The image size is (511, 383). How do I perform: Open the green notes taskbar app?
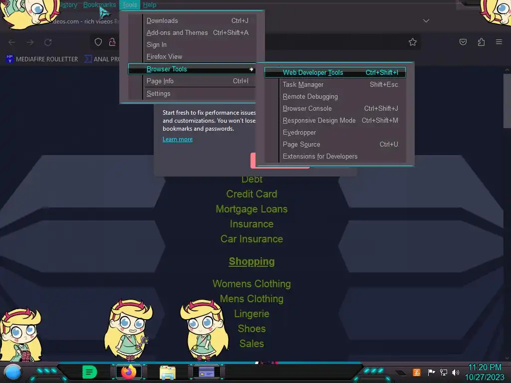(90, 372)
